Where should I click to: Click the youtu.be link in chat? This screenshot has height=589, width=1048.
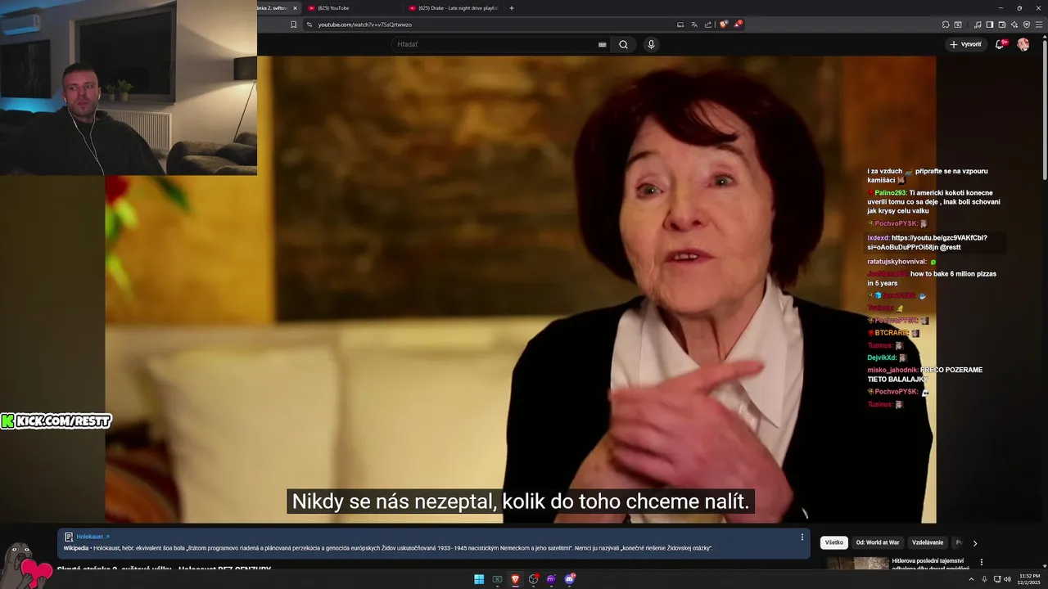point(927,242)
